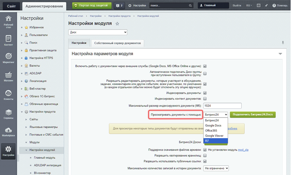Screen dimensions: 291x175
Task: Expand the Пользователи tree item
Action: pos(22,35)
